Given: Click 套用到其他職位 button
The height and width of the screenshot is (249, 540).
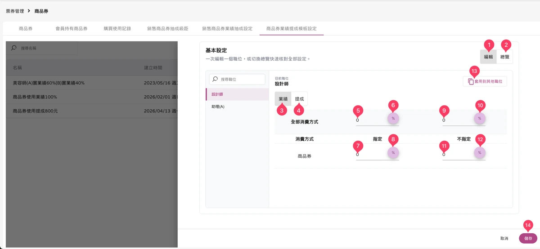Looking at the screenshot, I should click(485, 81).
